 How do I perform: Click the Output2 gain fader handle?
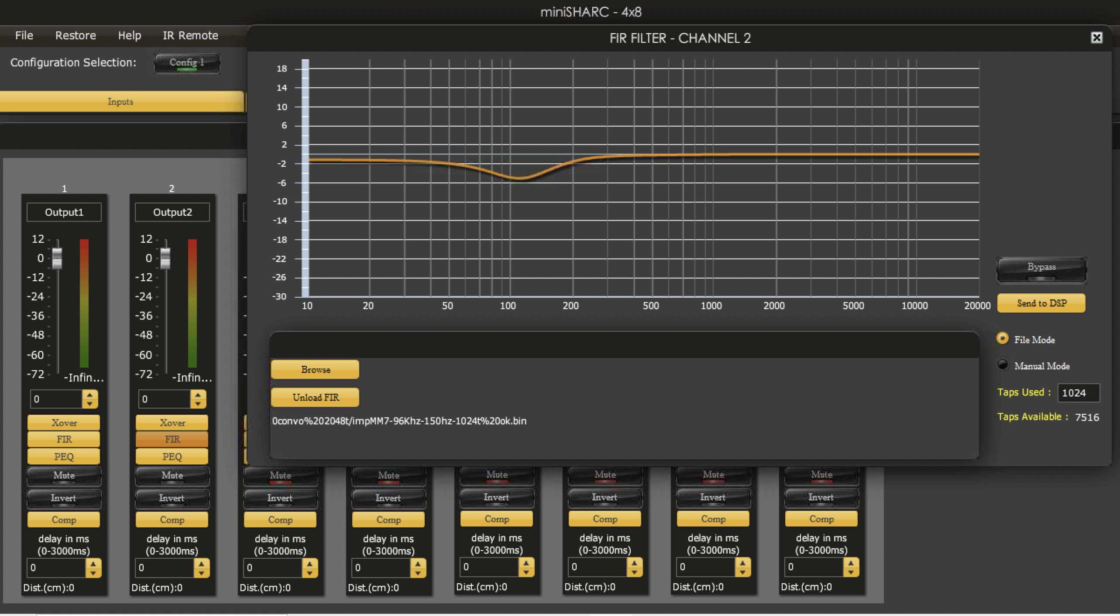pyautogui.click(x=165, y=258)
